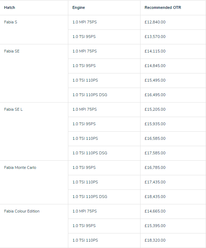This screenshot has height=248, width=206.
Task: Select the Fabia SE L row label
Action: point(13,109)
